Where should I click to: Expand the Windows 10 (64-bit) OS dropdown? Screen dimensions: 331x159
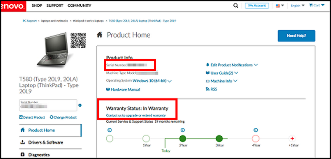coord(152,81)
